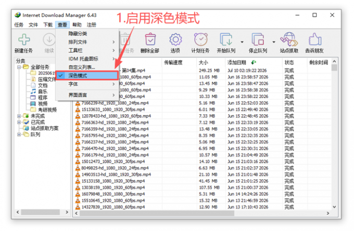
Task: Click the Delete All (删除全部) trash icon
Action: click(150, 40)
